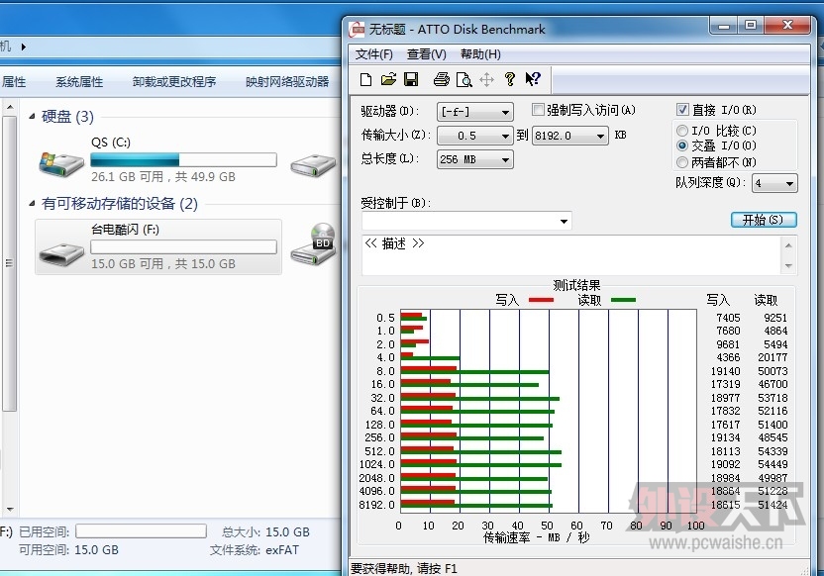Select the second hard disk icon beside QS (C:)
The image size is (824, 576).
314,165
